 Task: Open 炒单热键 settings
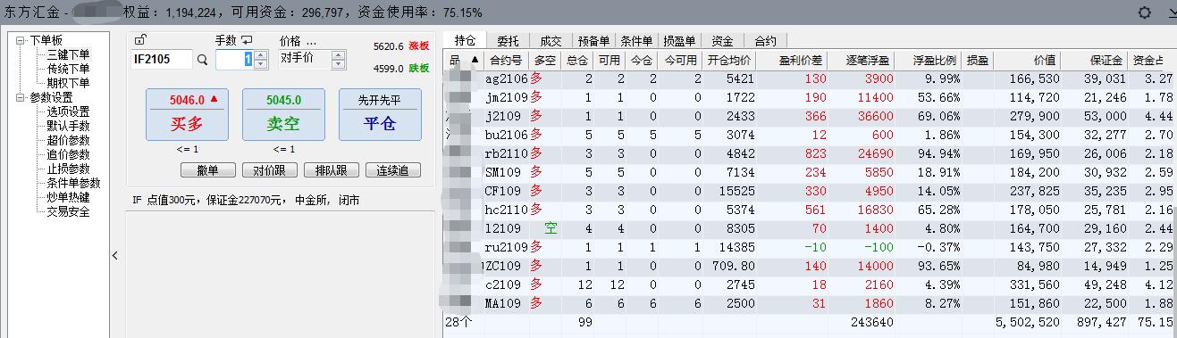point(68,198)
